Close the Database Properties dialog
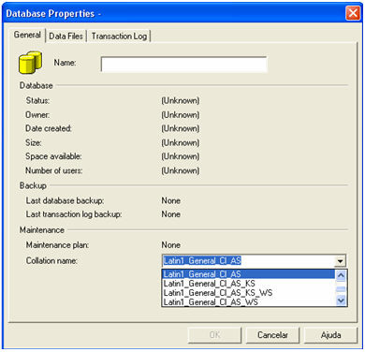The image size is (365, 352). tap(353, 13)
